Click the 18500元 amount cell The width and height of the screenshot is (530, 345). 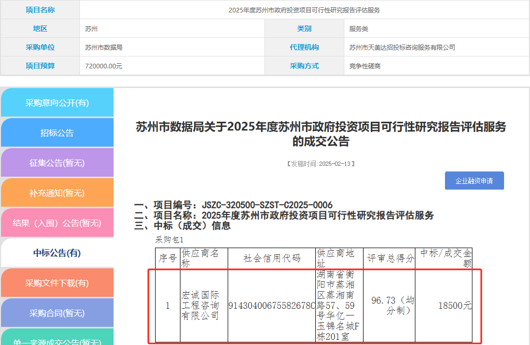pyautogui.click(x=444, y=306)
